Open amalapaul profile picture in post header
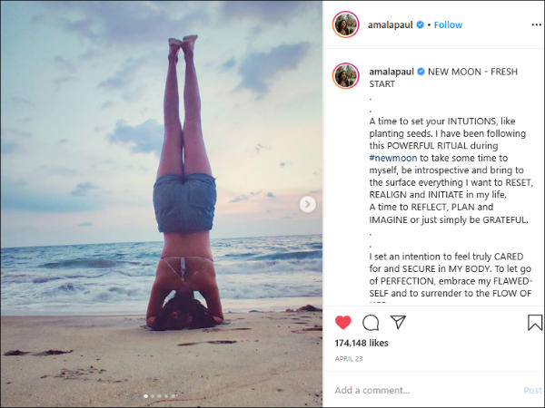This screenshot has height=408, width=545. [x=345, y=24]
